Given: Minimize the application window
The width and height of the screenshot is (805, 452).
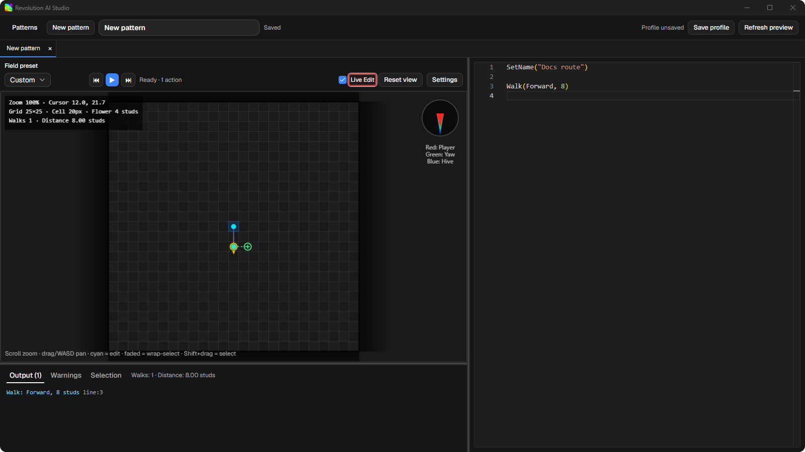Looking at the screenshot, I should (x=747, y=8).
